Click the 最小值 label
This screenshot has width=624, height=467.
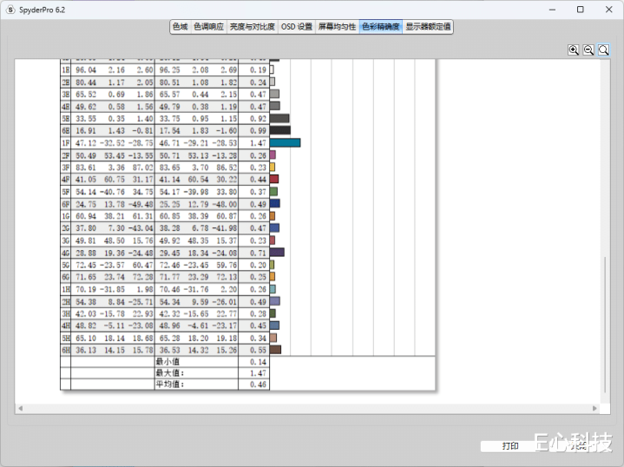point(167,361)
